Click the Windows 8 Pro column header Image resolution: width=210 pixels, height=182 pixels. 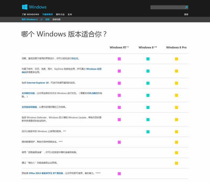176,47
